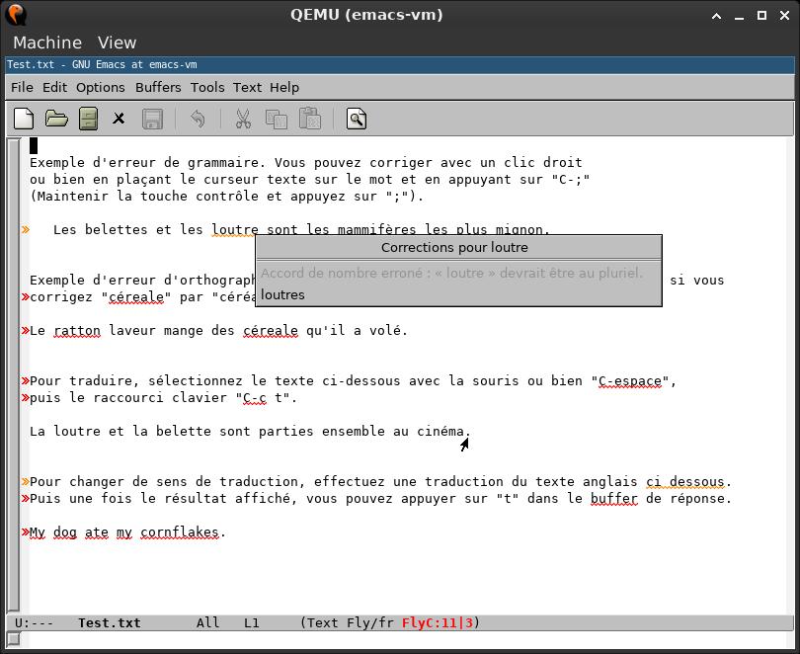Screen dimensions: 800x654
Task: Choose the "loutres" correction suggestion
Action: pos(283,294)
